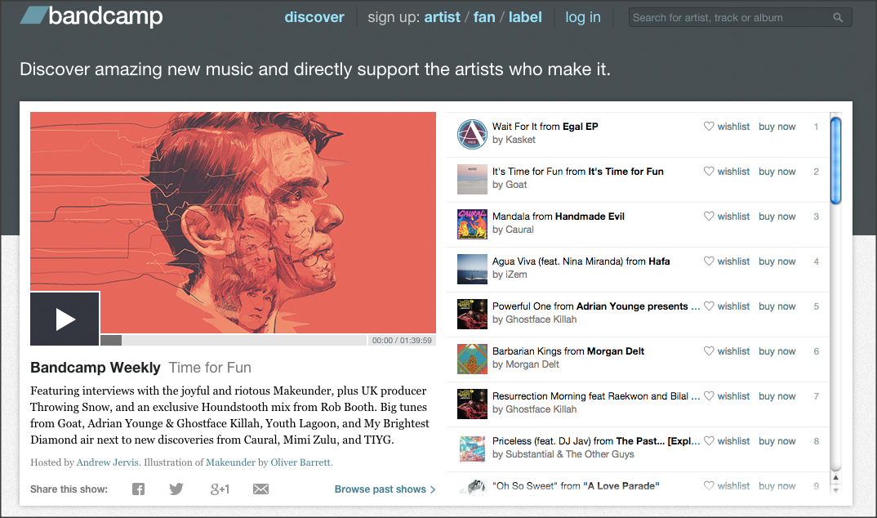Add Agua Viva to wishlist
The width and height of the screenshot is (877, 518).
pos(727,261)
